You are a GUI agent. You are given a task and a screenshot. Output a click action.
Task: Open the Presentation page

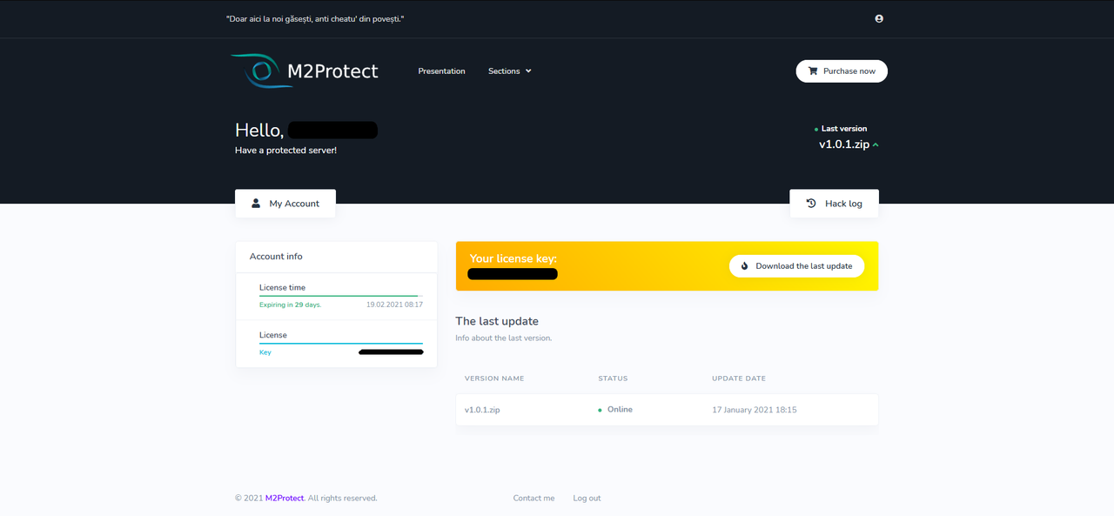(x=441, y=71)
